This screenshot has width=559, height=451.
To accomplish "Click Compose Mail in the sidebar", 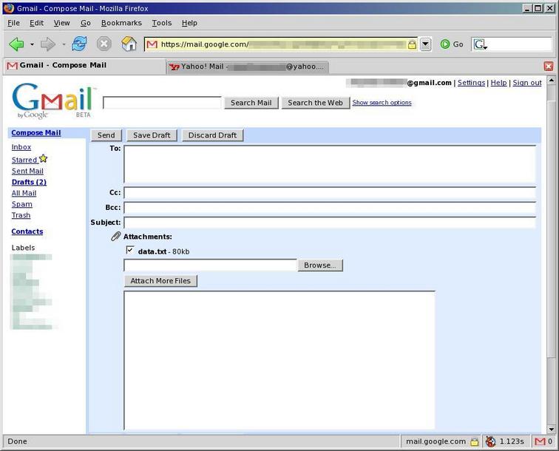I will click(36, 132).
